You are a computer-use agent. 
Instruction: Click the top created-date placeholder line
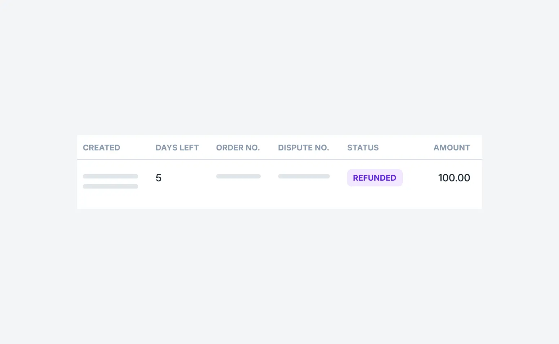click(110, 176)
